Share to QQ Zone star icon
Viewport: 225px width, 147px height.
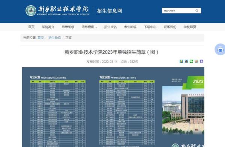click(181, 61)
